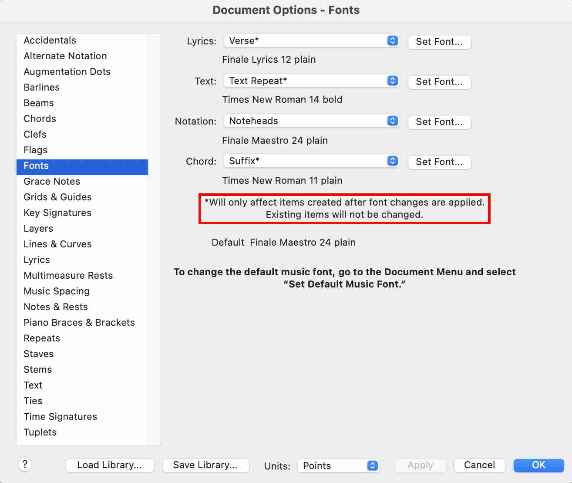Image resolution: width=572 pixels, height=483 pixels.
Task: Open the Text font type dropdown
Action: coord(311,81)
